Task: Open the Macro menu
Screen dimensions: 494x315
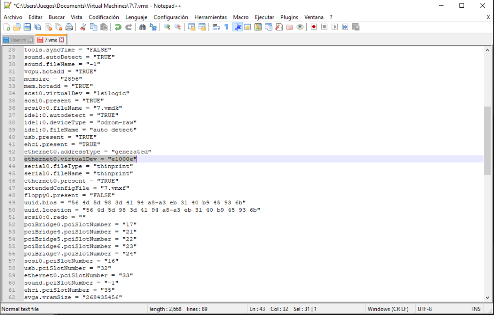Action: pos(241,17)
